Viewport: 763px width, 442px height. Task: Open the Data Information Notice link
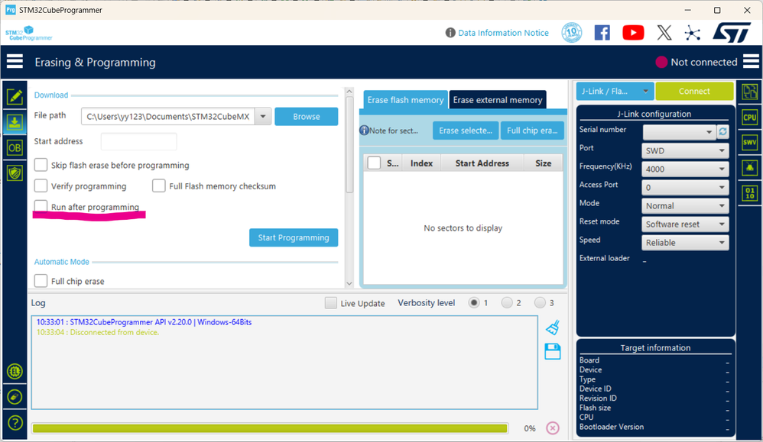pos(503,33)
